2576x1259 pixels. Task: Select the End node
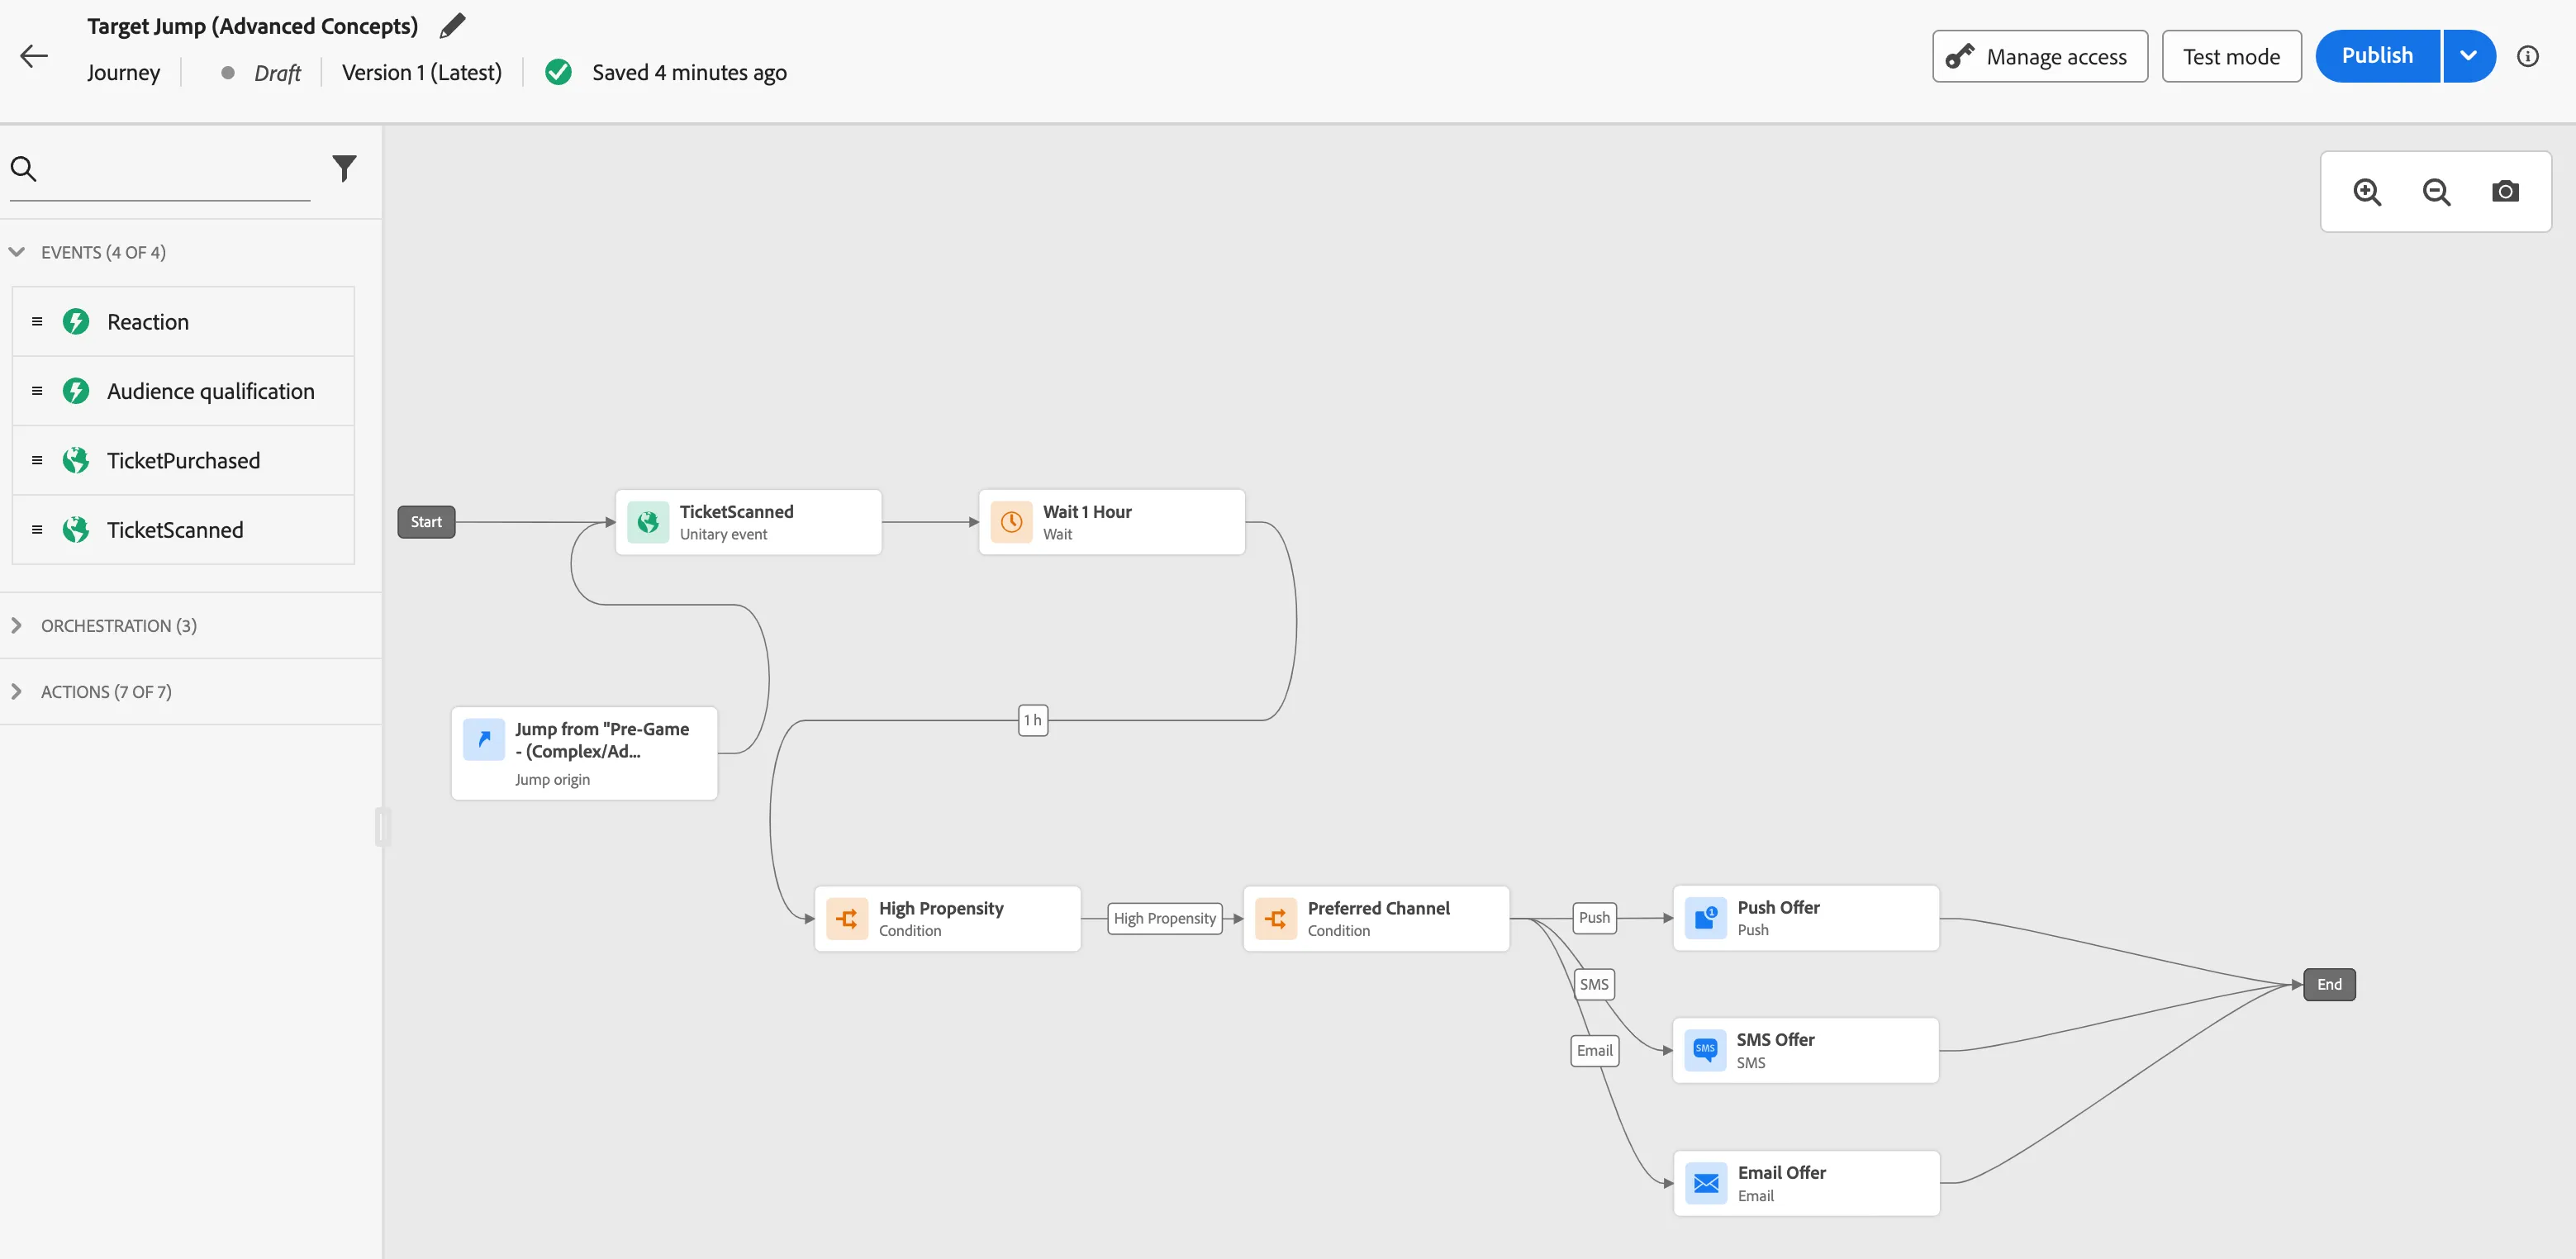[2329, 984]
